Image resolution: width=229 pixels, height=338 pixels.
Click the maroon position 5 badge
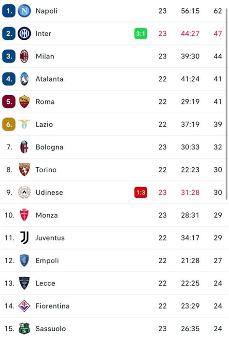9,102
